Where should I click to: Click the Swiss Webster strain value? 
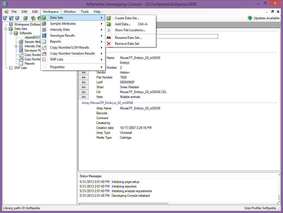(130, 87)
